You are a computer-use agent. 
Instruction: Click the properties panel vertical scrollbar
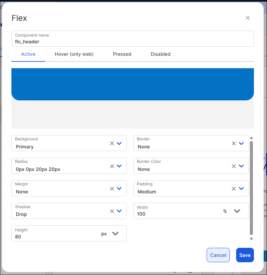[x=251, y=188]
